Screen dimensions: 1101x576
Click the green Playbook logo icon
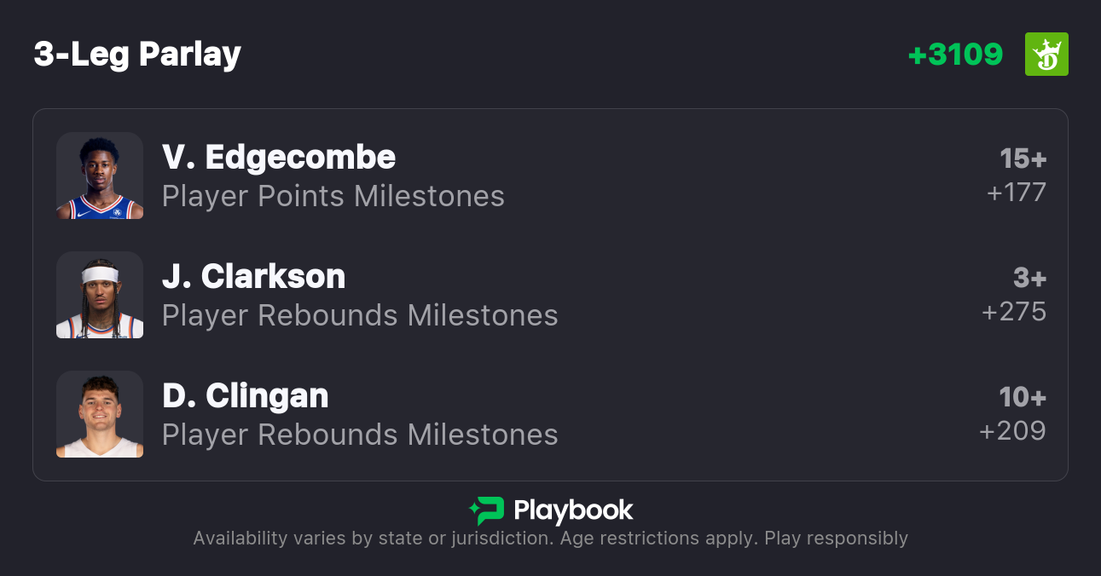pyautogui.click(x=486, y=511)
